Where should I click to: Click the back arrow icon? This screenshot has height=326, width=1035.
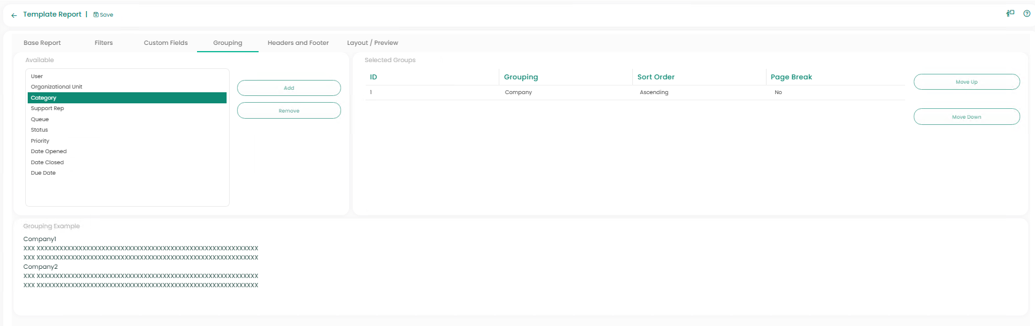pos(14,15)
